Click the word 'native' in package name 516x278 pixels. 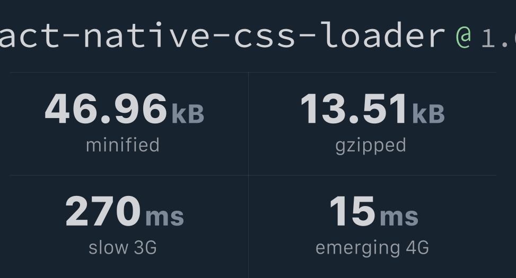pyautogui.click(x=146, y=35)
